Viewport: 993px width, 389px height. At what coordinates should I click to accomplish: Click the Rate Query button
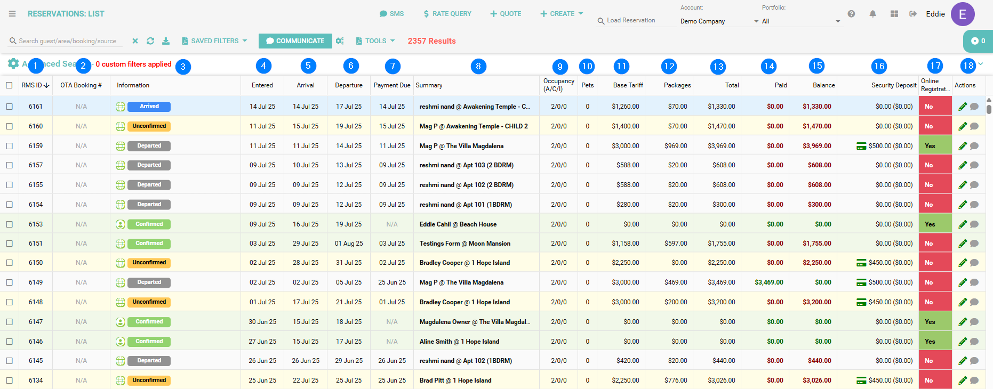coord(447,14)
